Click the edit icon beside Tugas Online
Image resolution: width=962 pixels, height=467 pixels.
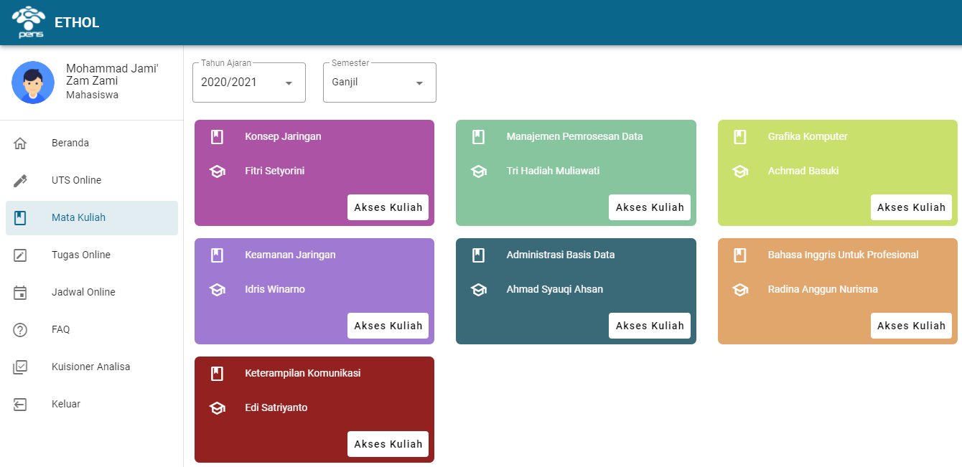tap(20, 255)
